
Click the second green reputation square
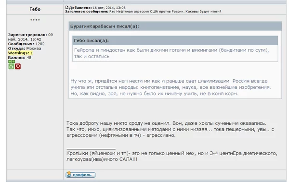pos(13,61)
